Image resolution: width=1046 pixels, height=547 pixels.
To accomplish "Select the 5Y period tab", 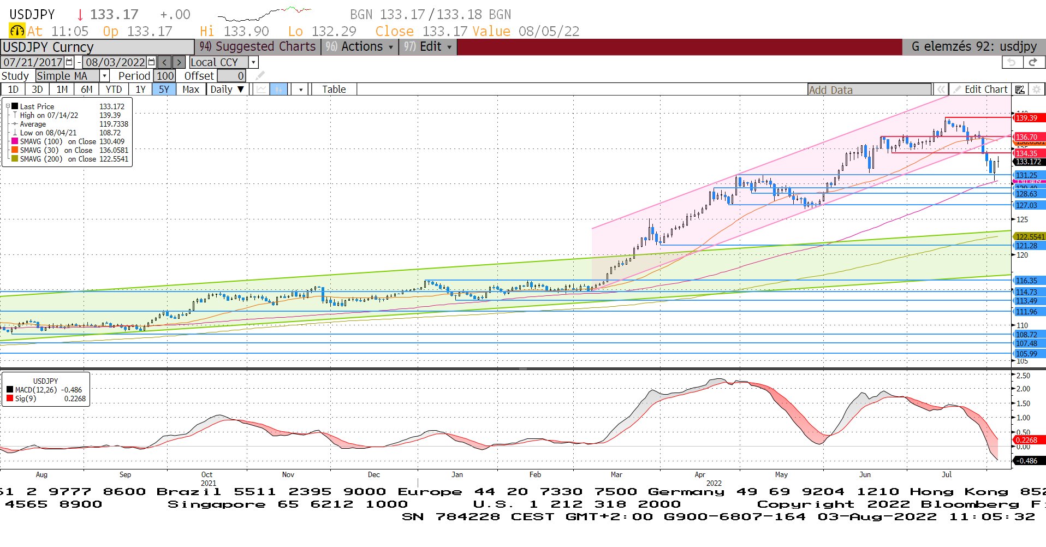I will pyautogui.click(x=164, y=90).
